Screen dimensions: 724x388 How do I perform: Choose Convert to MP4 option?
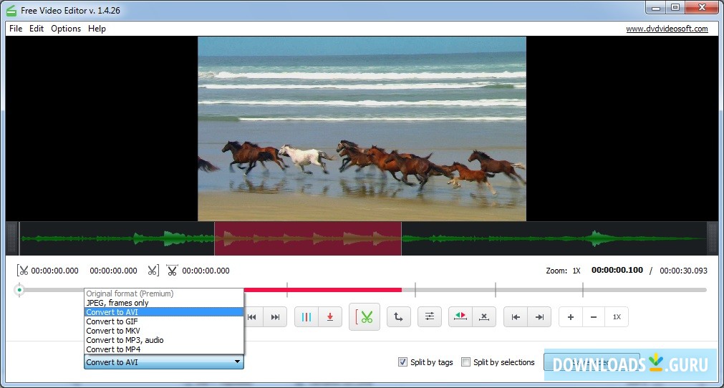pos(164,349)
